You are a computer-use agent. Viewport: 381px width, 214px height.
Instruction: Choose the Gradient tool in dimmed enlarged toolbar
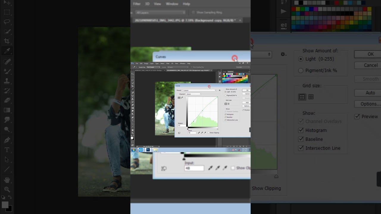pyautogui.click(x=7, y=110)
